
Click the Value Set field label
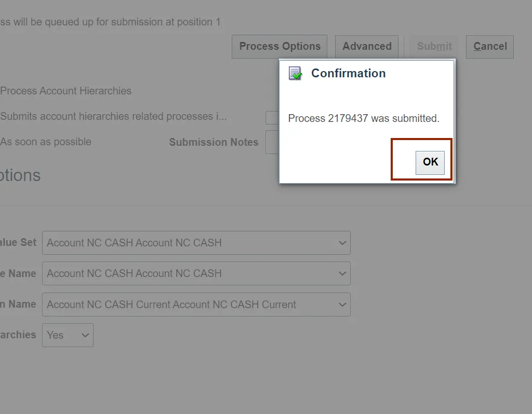[19, 243]
